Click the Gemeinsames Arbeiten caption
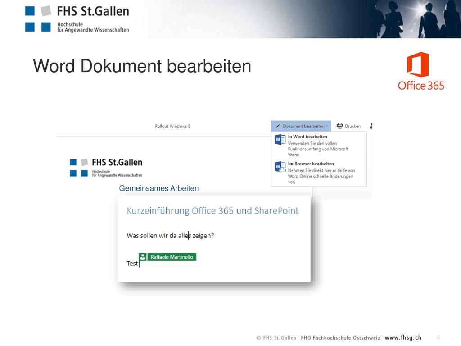461x346 pixels. pyautogui.click(x=159, y=188)
